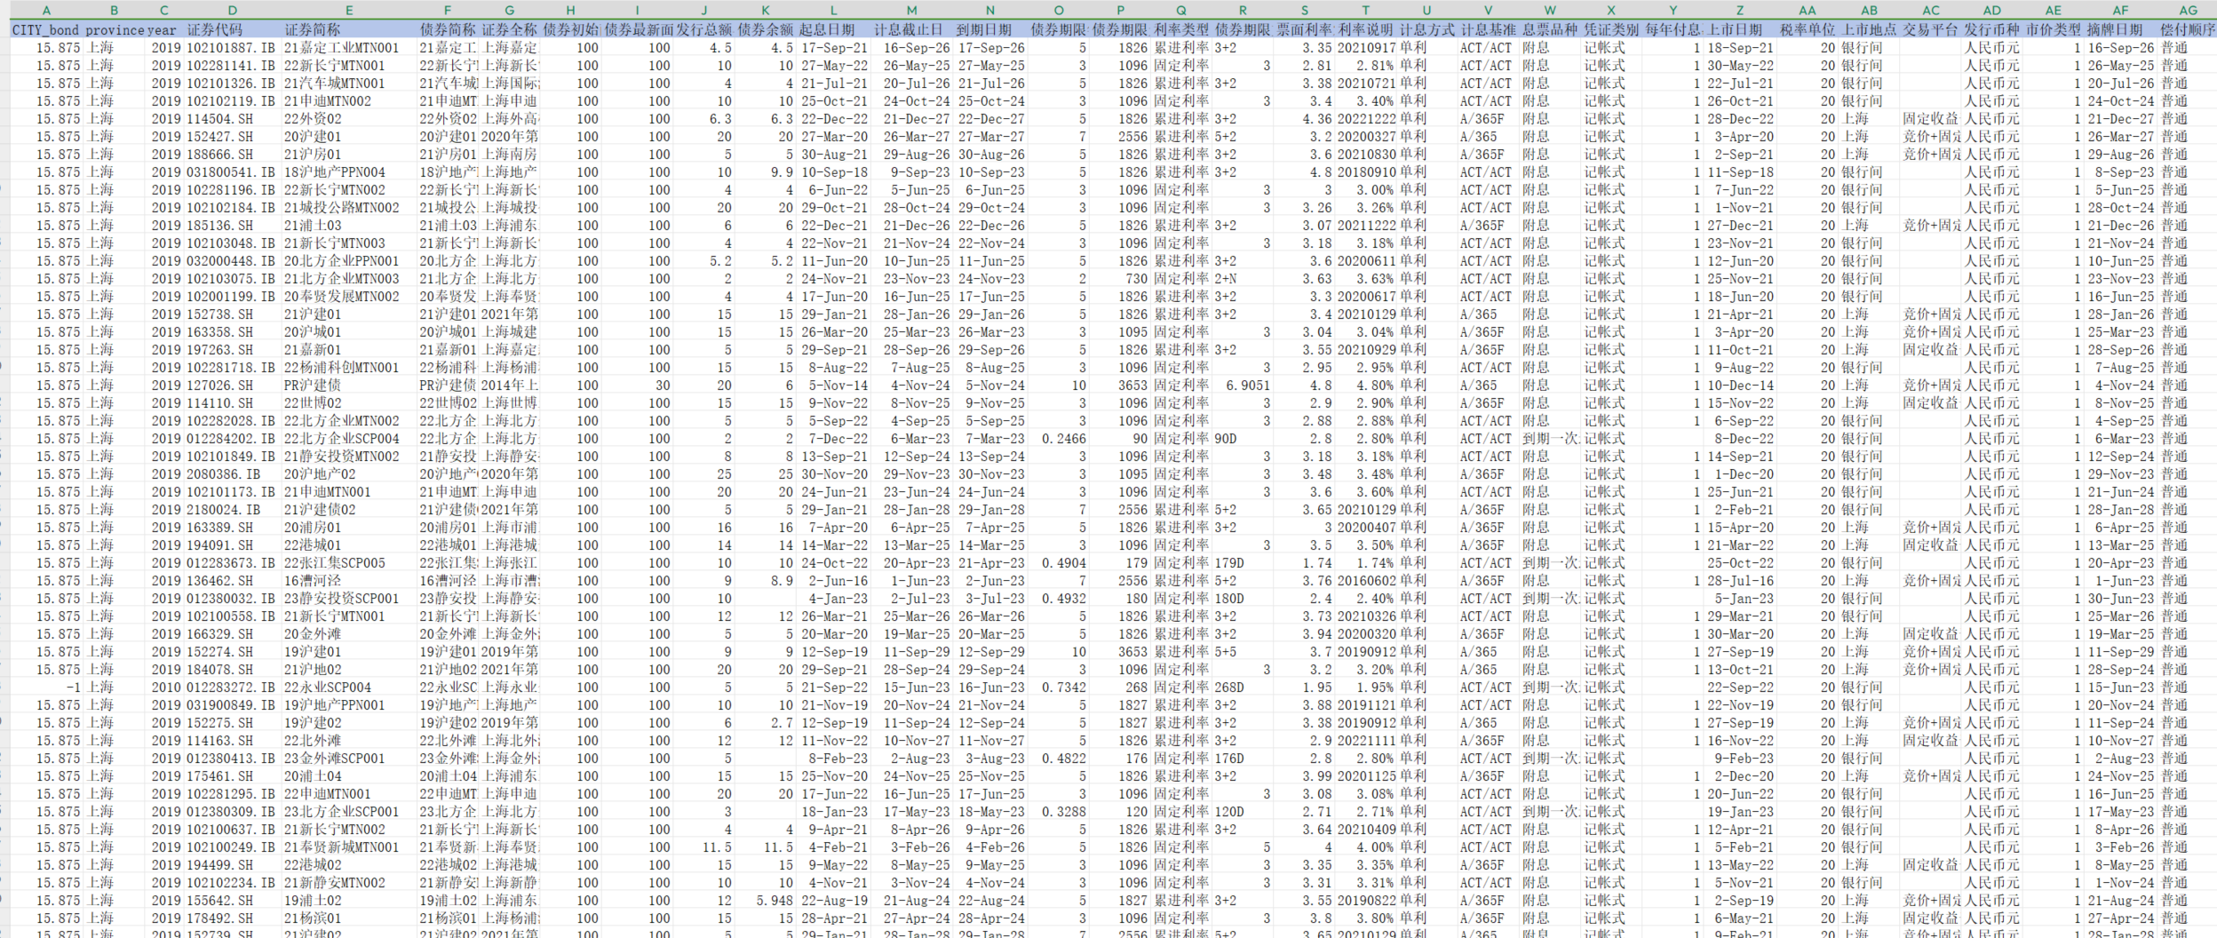Select column AG header

click(x=2189, y=11)
